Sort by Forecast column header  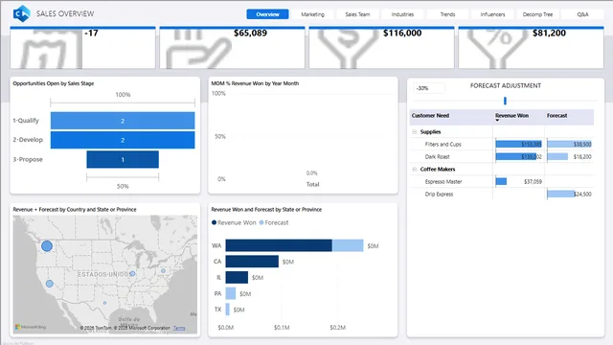tap(557, 116)
